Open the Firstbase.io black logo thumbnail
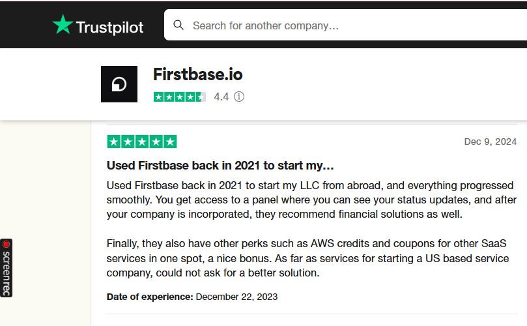The image size is (527, 326). click(x=119, y=84)
